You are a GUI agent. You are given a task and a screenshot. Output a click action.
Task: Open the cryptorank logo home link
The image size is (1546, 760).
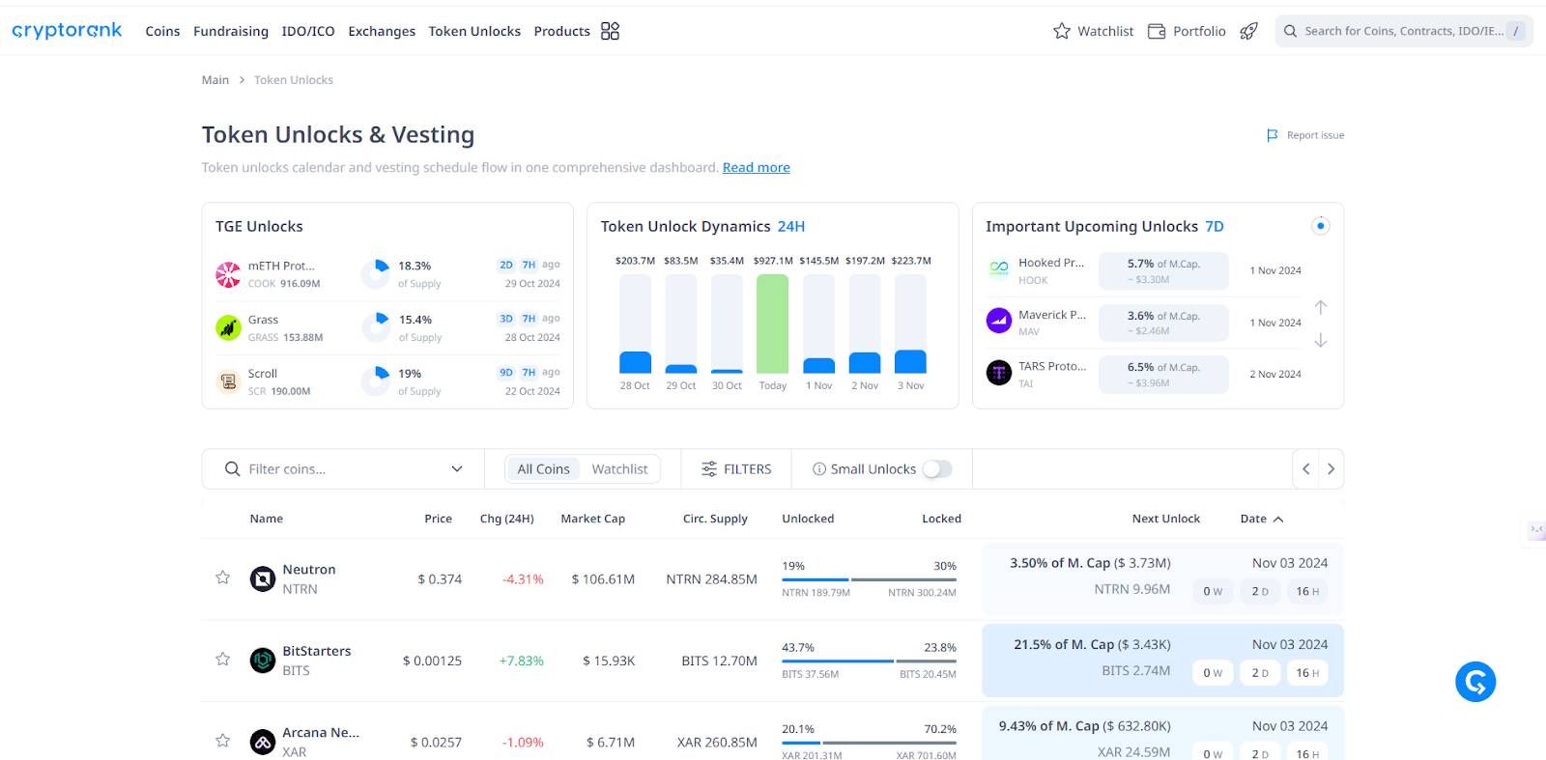click(67, 31)
